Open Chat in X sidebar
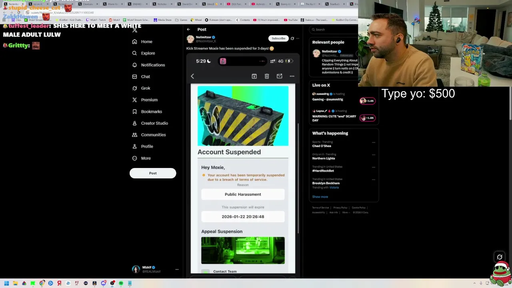The height and width of the screenshot is (288, 512). pyautogui.click(x=141, y=76)
